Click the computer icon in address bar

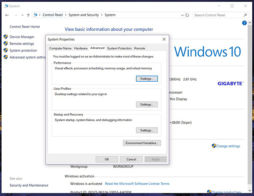(35, 15)
